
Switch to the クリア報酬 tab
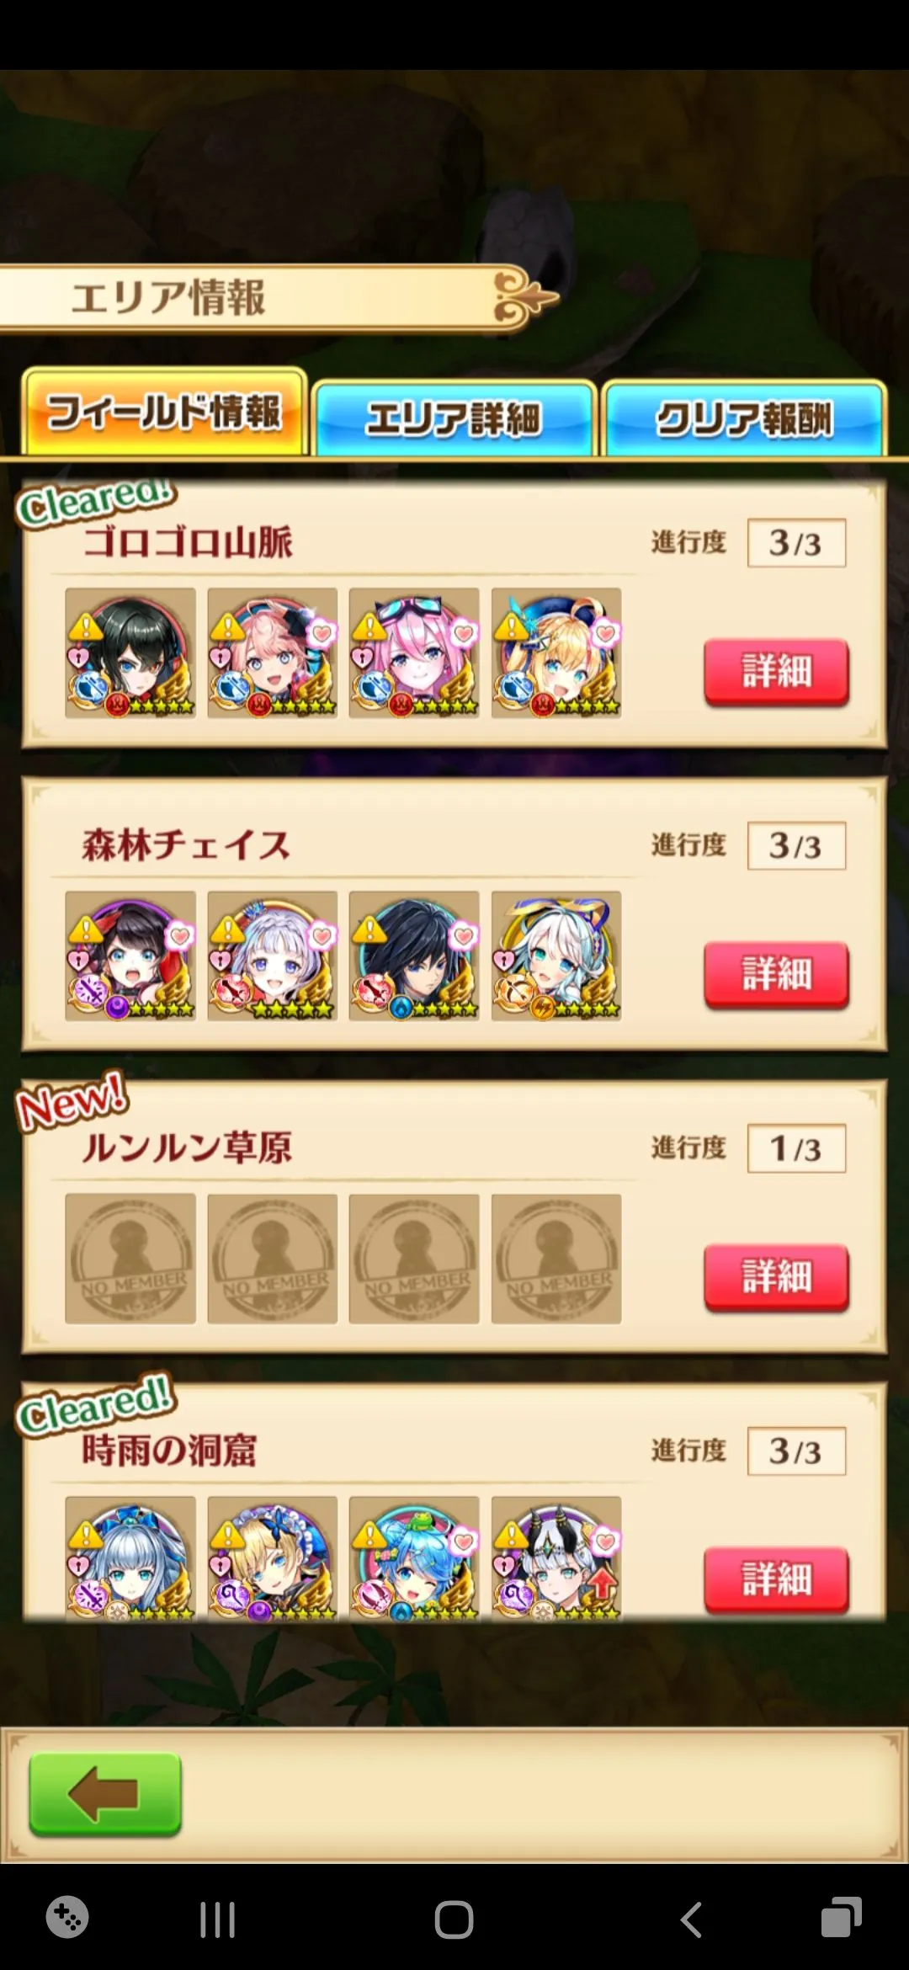(x=744, y=418)
